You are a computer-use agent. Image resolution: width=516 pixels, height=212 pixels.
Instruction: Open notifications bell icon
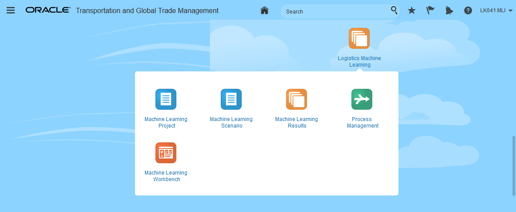(x=449, y=10)
